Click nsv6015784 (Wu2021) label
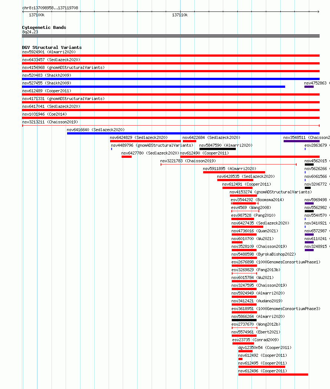The image size is (330, 389). (x=253, y=277)
